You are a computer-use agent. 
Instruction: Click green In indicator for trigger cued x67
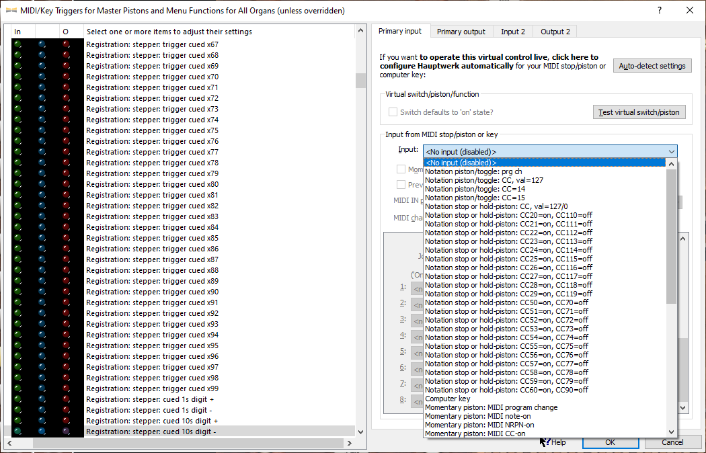click(x=17, y=44)
